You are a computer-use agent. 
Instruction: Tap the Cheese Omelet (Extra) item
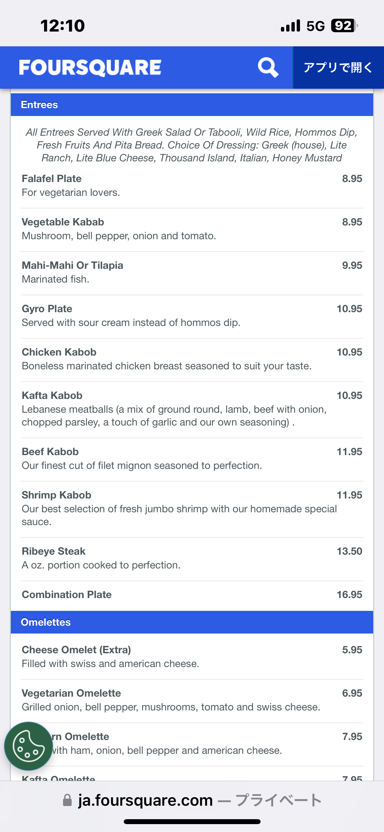tap(76, 650)
